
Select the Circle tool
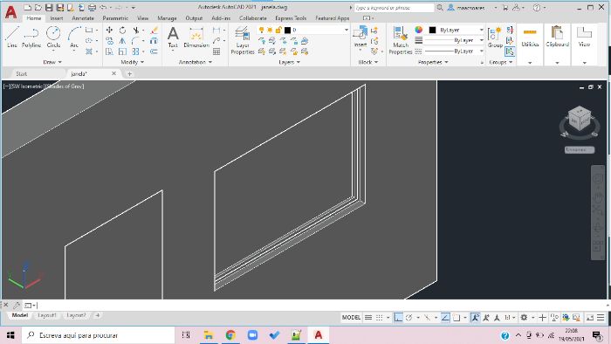point(53,38)
